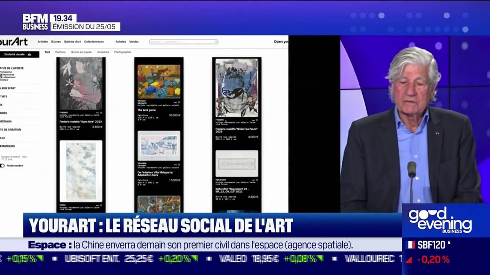The image size is (490, 275).
Task: Click the 'Comportement des filtres' label
Action: click(x=14, y=158)
